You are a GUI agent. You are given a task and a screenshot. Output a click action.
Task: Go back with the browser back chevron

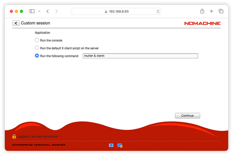coord(48,11)
